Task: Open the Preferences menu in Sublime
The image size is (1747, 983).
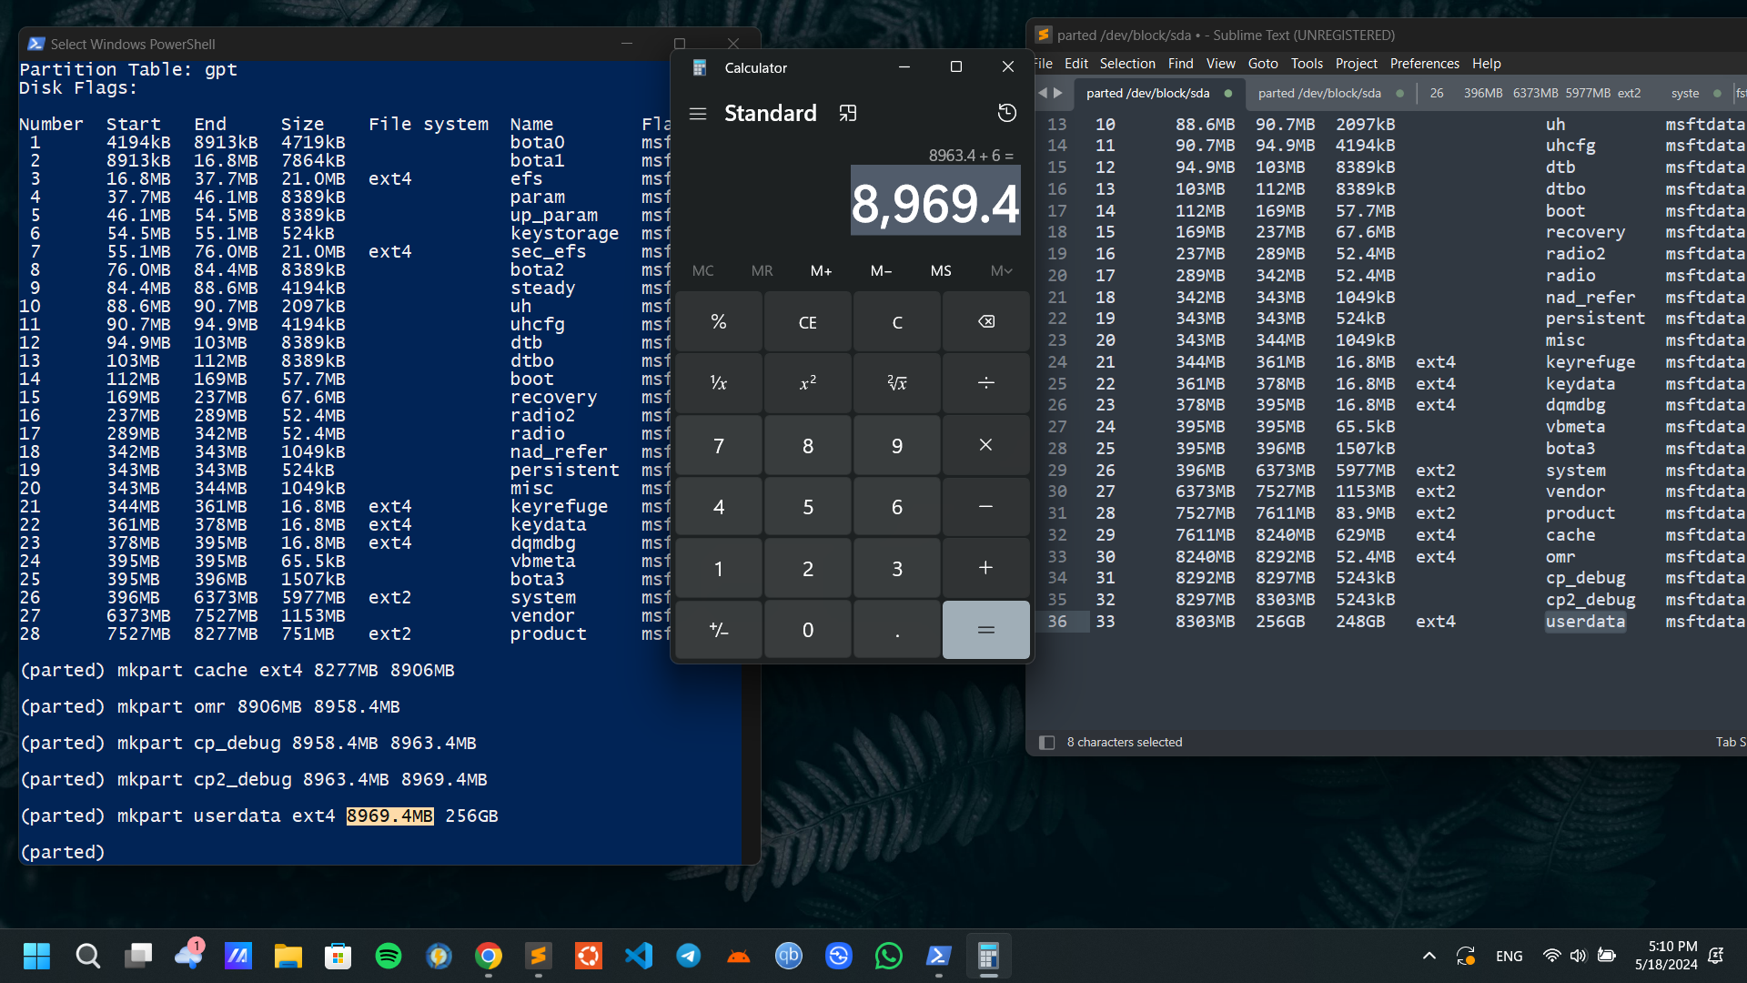Action: pyautogui.click(x=1424, y=64)
